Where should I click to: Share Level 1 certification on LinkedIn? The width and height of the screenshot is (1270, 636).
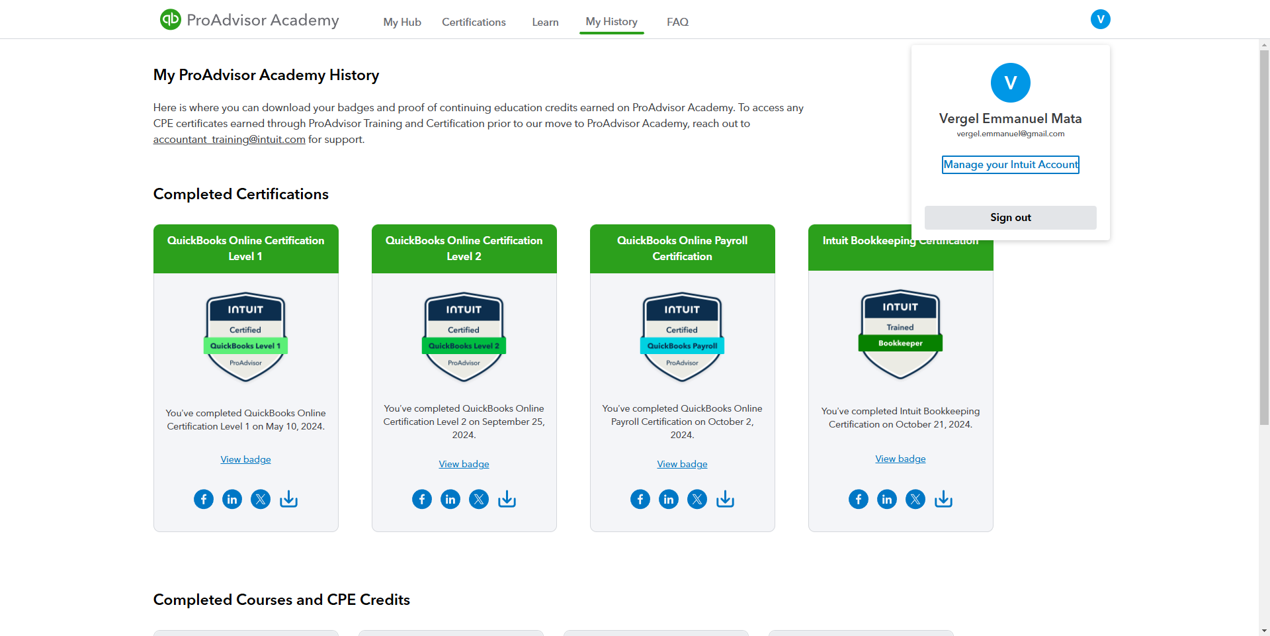click(x=232, y=499)
